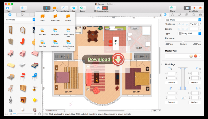Screen dimensions: 208x119
Task: Open the Walls inspector dropdown
Action: pyautogui.click(x=183, y=20)
